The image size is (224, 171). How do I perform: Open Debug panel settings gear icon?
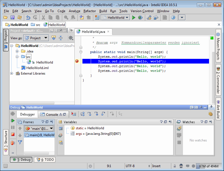tap(210, 114)
